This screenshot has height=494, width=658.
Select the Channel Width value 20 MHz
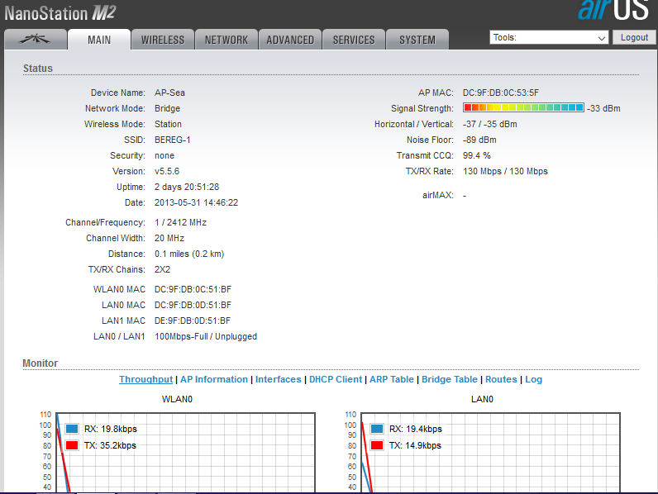pyautogui.click(x=169, y=238)
